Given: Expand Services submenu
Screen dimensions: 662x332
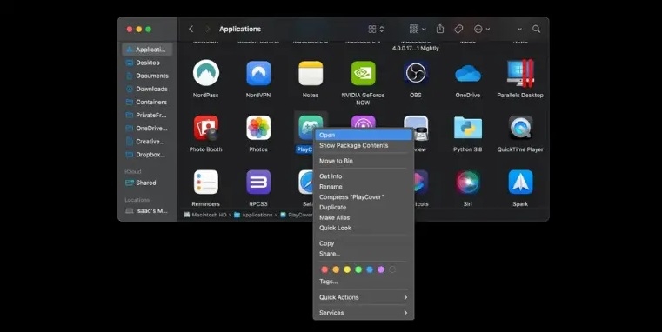Looking at the screenshot, I should coord(363,313).
